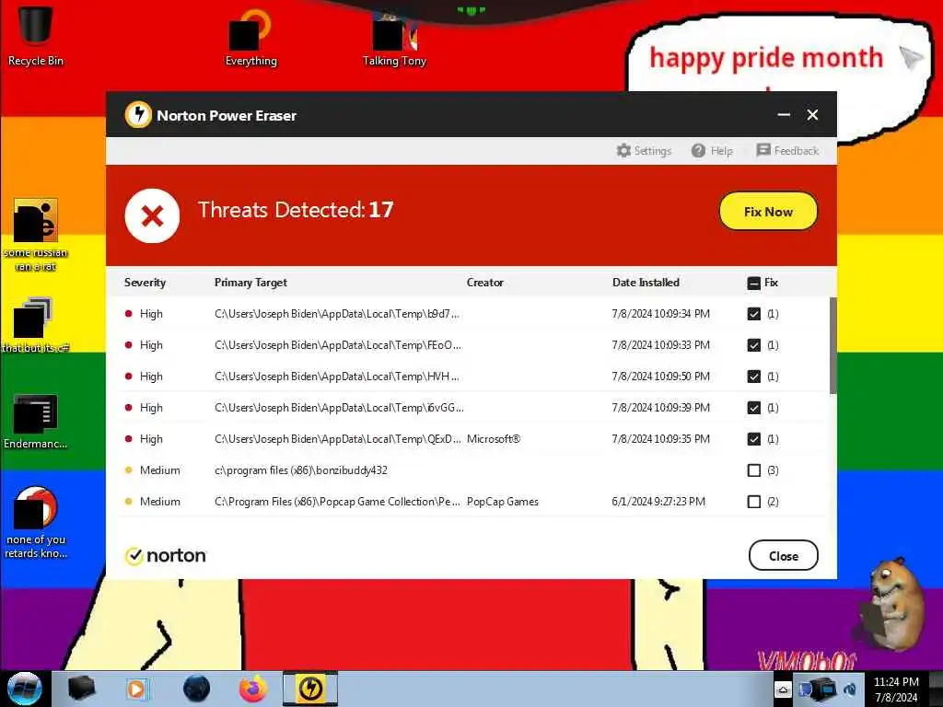The image size is (943, 707).
Task: Send Feedback from the toolbar
Action: (x=787, y=150)
